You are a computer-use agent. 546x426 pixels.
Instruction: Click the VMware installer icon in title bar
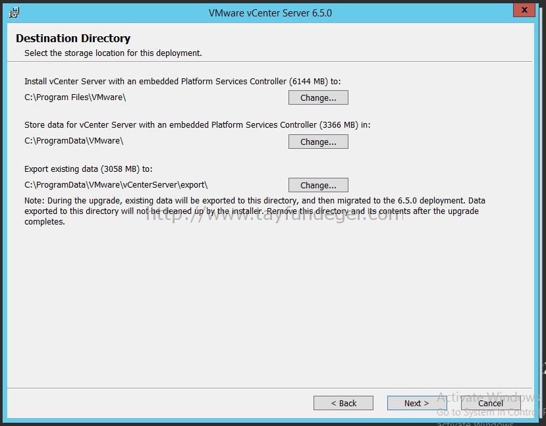point(14,13)
